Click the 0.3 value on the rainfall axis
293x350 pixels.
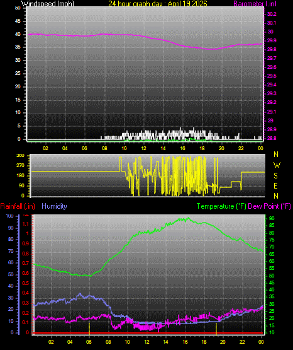click(x=26, y=303)
